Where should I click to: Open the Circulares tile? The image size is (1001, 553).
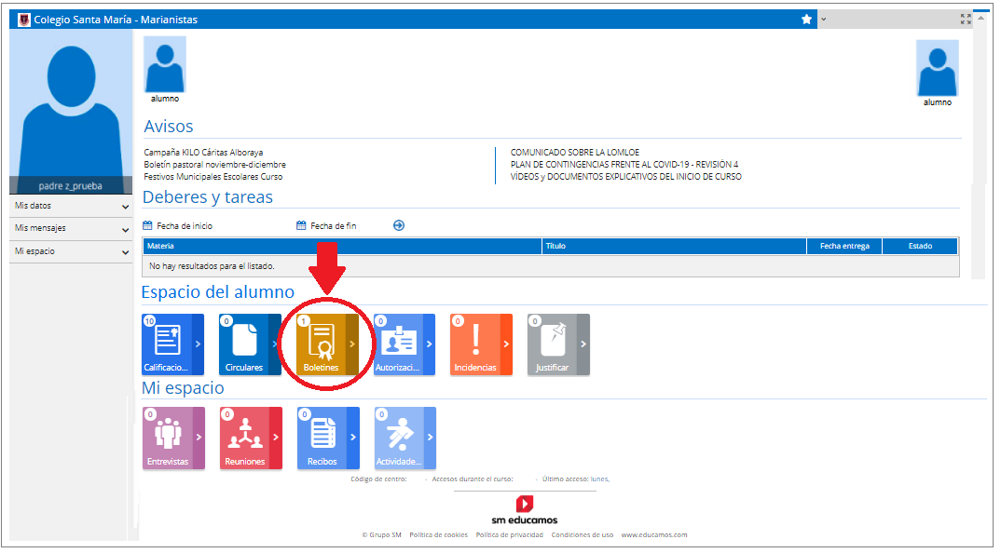pyautogui.click(x=243, y=344)
